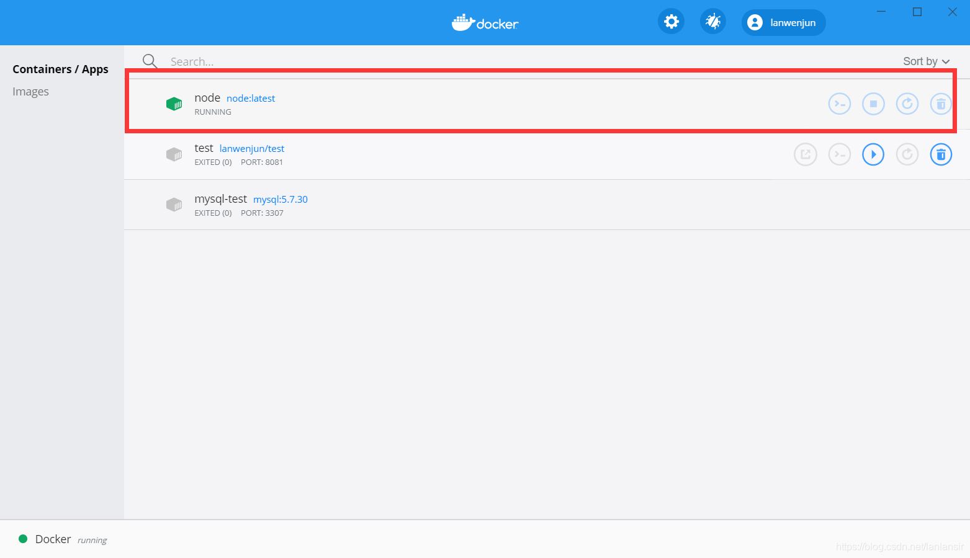Close the Docker window

point(953,12)
